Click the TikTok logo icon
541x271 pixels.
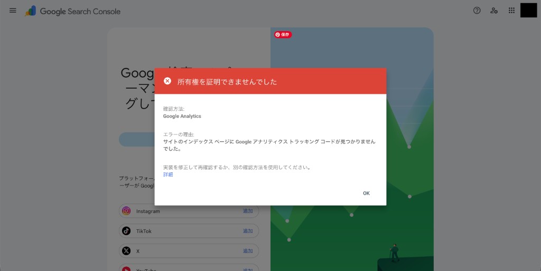click(126, 231)
